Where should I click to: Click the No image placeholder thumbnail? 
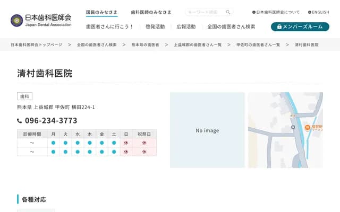coord(207,130)
